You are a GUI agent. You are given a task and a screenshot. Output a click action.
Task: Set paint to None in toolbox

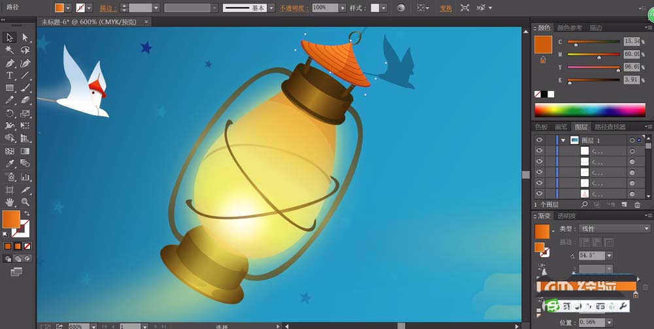pyautogui.click(x=27, y=246)
